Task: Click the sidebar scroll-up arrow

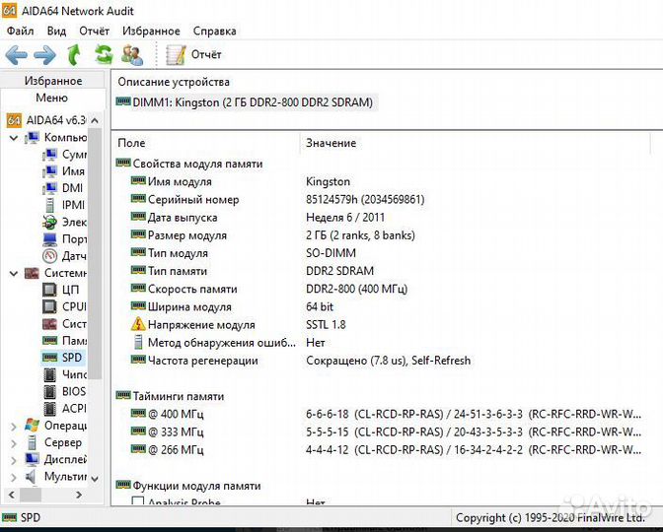Action: pyautogui.click(x=95, y=121)
